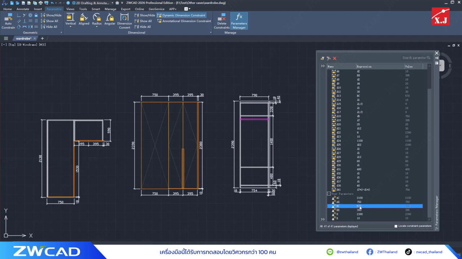The image size is (462, 259).
Task: Expand filter pane with top >> chevron
Action: [x=323, y=66]
